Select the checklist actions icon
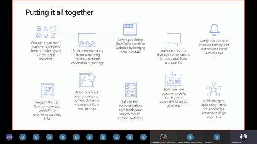 [x=130, y=90]
